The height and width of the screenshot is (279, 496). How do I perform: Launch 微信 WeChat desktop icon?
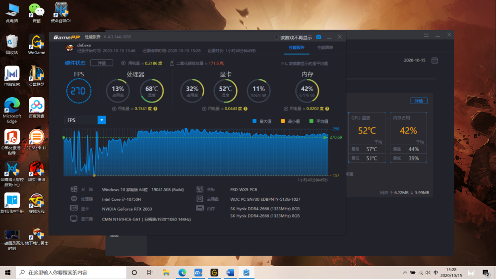click(36, 13)
